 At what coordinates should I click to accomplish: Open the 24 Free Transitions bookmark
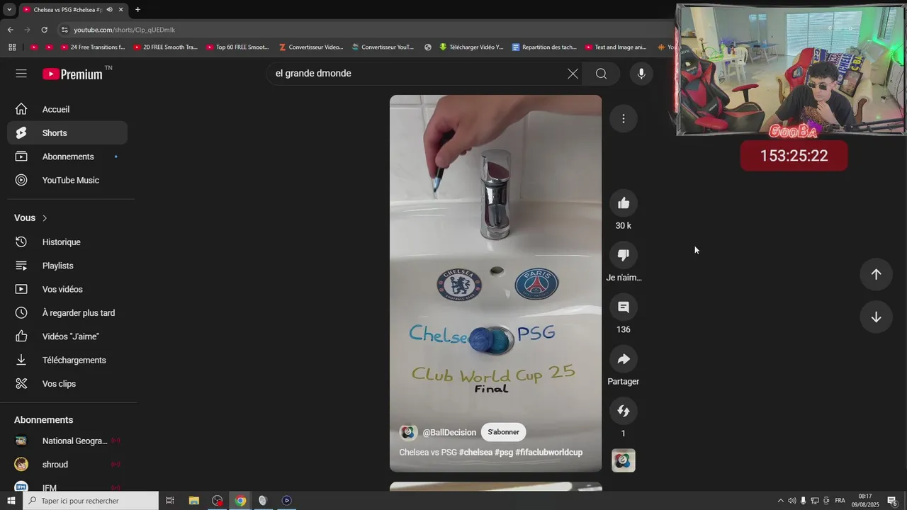point(93,47)
